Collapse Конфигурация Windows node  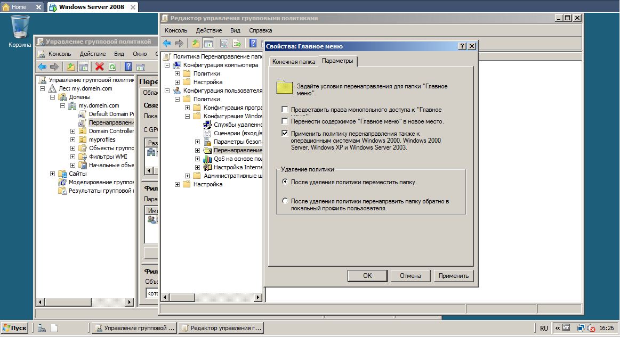[188, 116]
